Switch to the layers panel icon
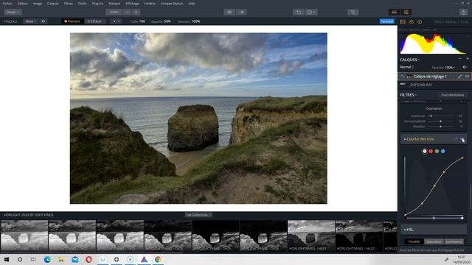472x265 pixels. click(412, 22)
